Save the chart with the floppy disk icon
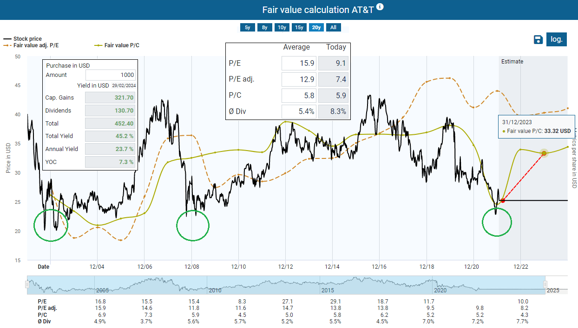This screenshot has height=328, width=578. pyautogui.click(x=538, y=40)
